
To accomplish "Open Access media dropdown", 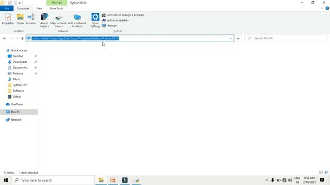I will pyautogui.click(x=44, y=21).
